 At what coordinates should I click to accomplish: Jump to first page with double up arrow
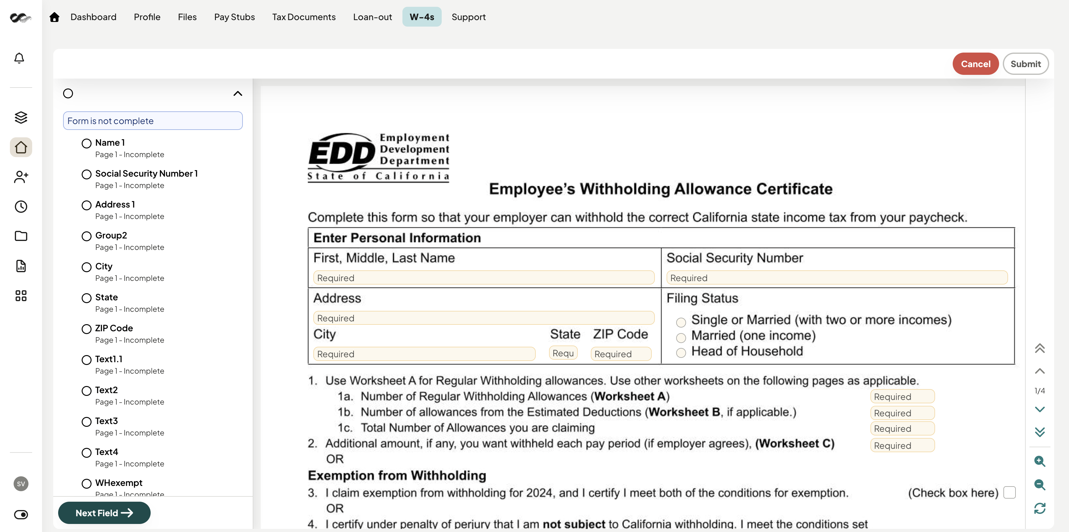pos(1040,348)
